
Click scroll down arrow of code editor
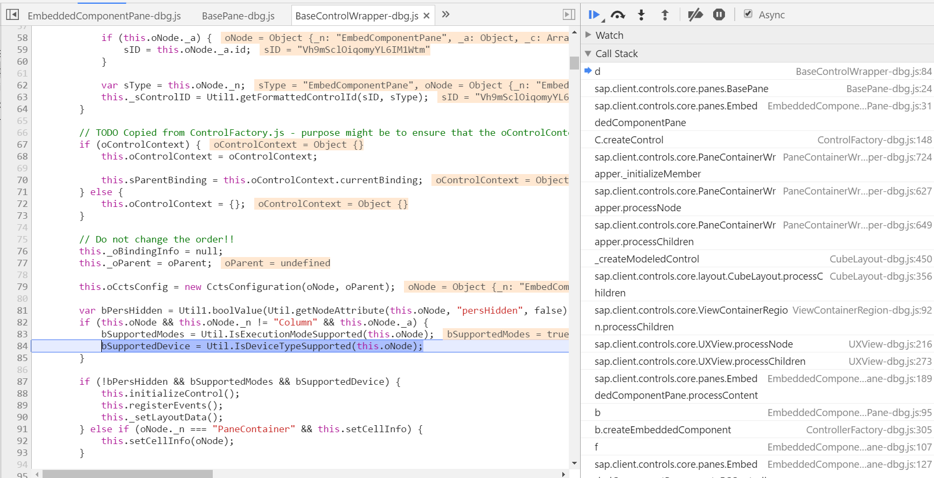(x=574, y=463)
